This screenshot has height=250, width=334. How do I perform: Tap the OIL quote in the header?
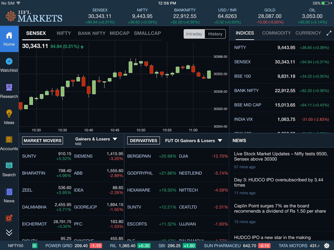click(312, 16)
